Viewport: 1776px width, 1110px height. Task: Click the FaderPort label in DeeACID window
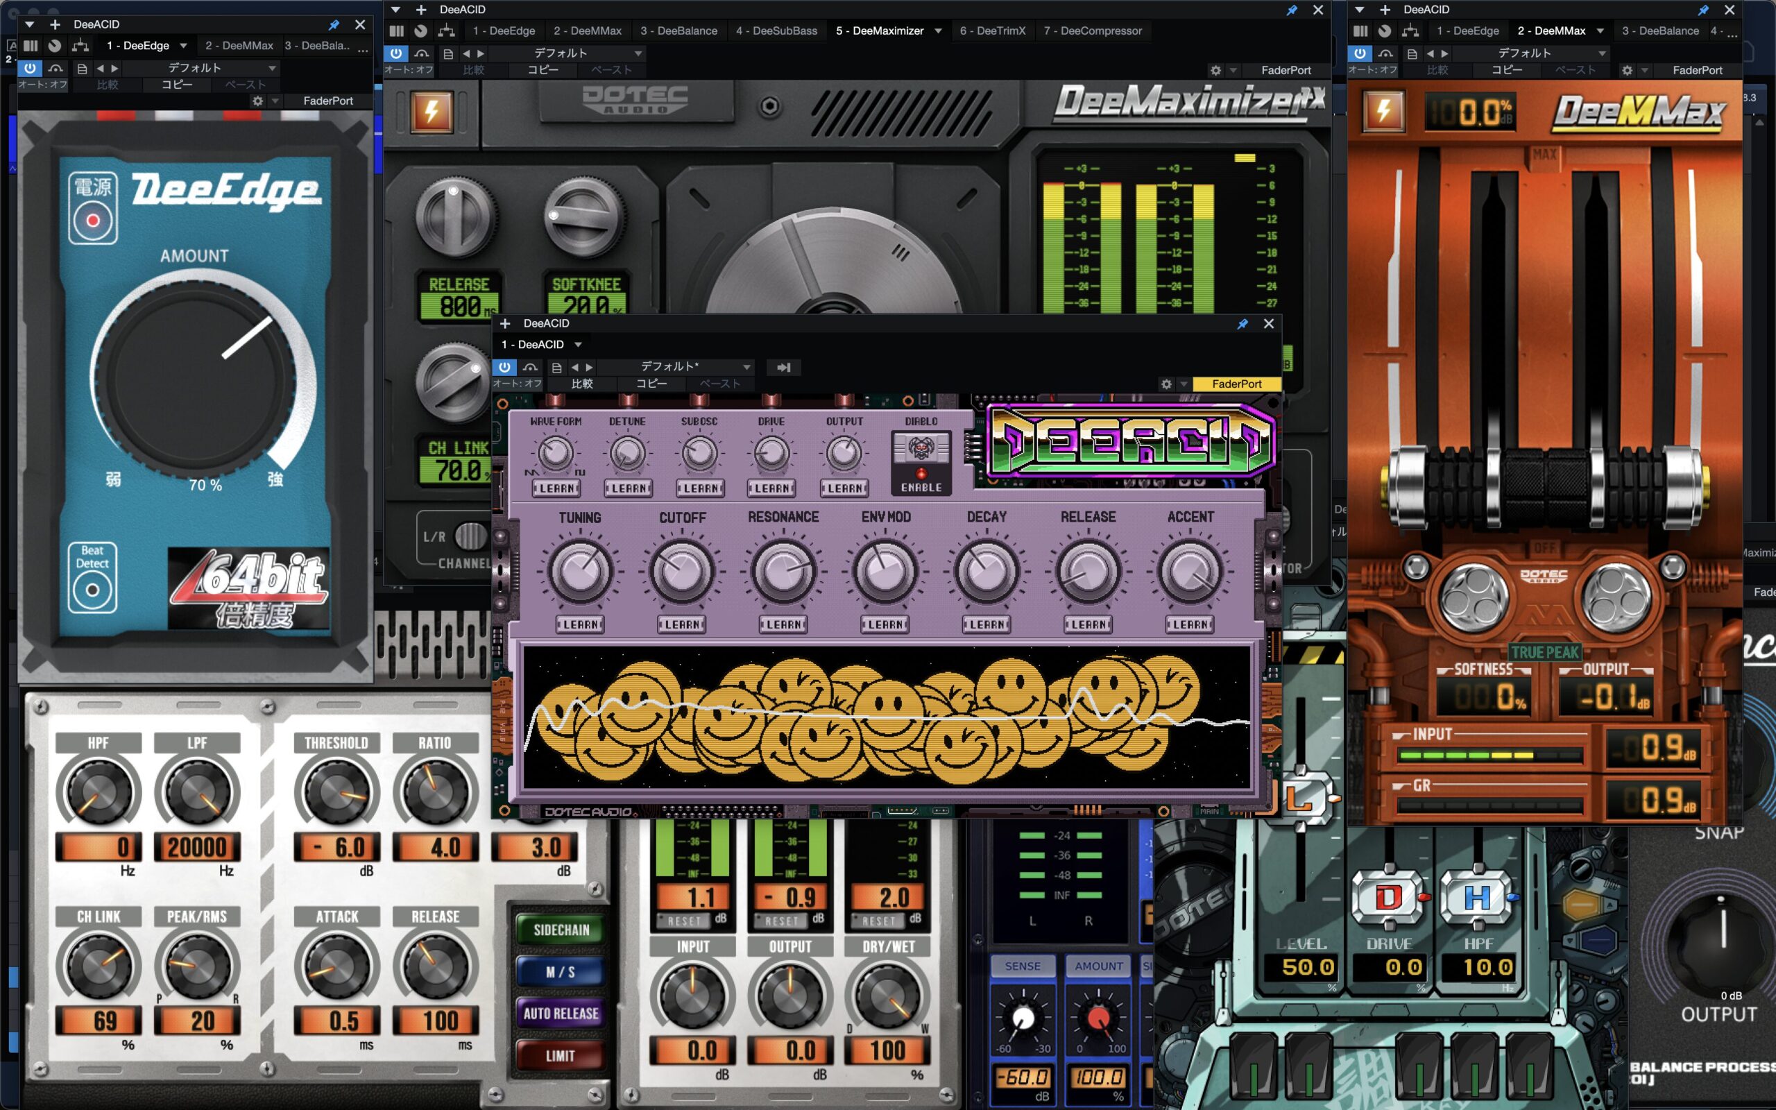tap(1236, 384)
